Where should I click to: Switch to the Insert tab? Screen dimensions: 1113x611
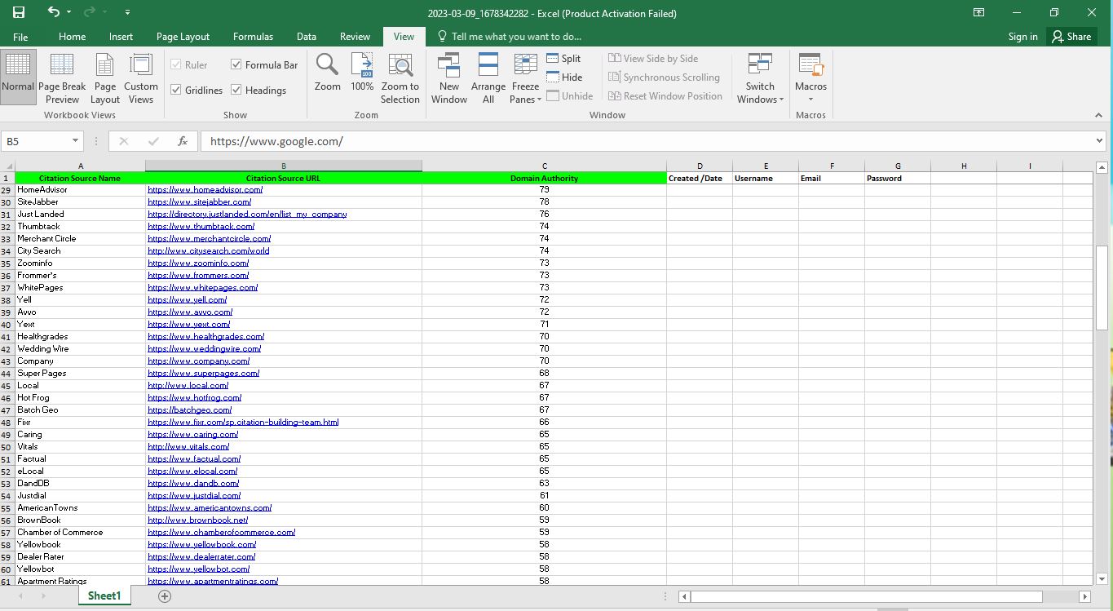(x=121, y=37)
